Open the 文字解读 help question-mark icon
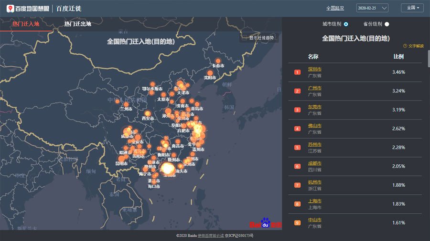The height and width of the screenshot is (241, 430). [405, 46]
